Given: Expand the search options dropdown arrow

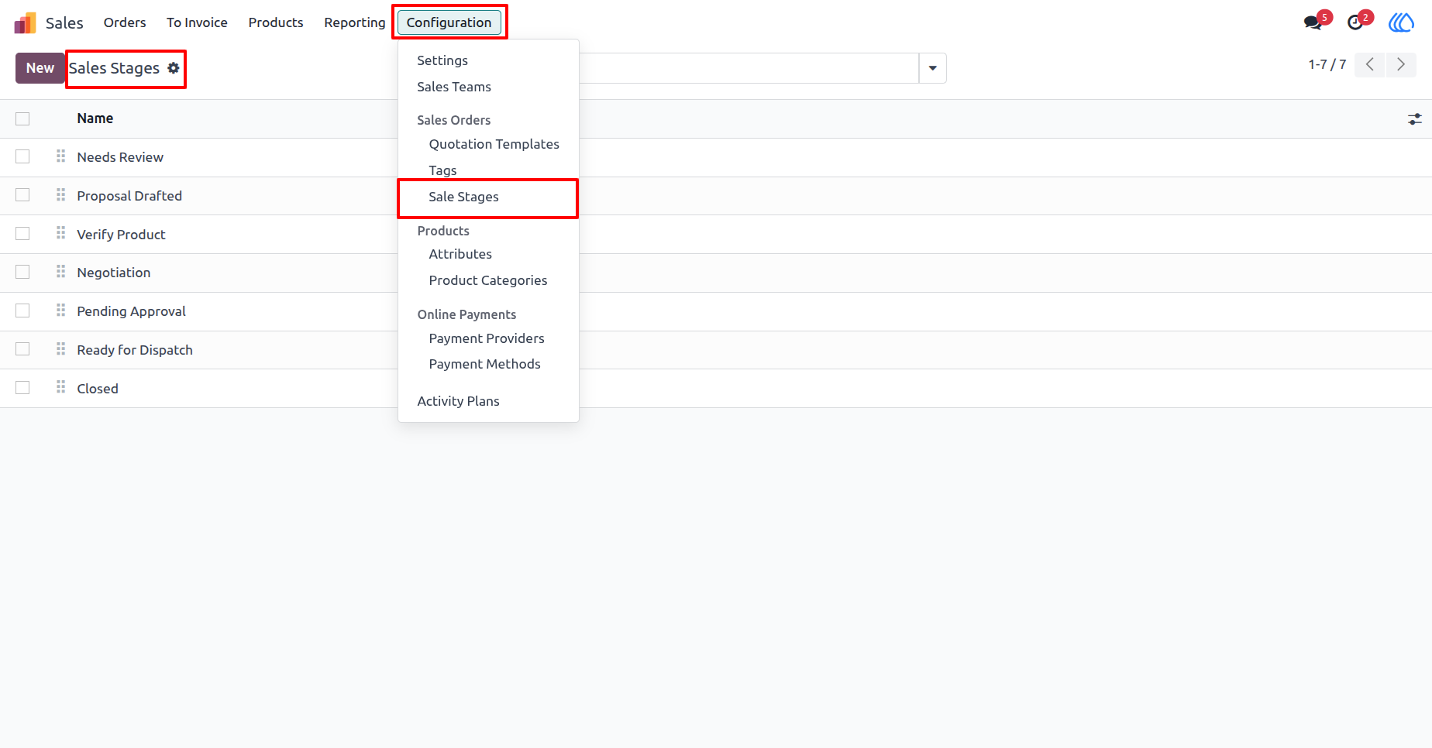Looking at the screenshot, I should click(933, 68).
